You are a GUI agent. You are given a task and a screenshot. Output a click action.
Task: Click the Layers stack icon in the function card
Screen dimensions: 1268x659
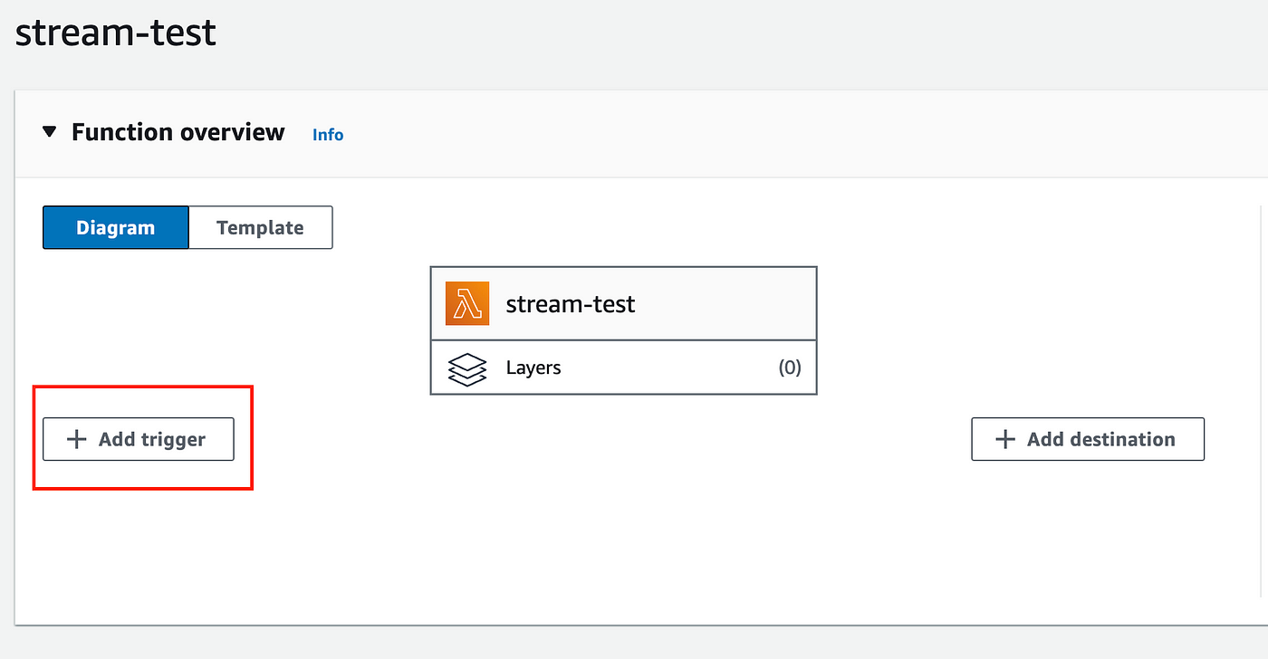[x=466, y=368]
